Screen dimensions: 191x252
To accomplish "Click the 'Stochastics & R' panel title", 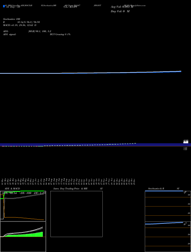I will point(156,189).
